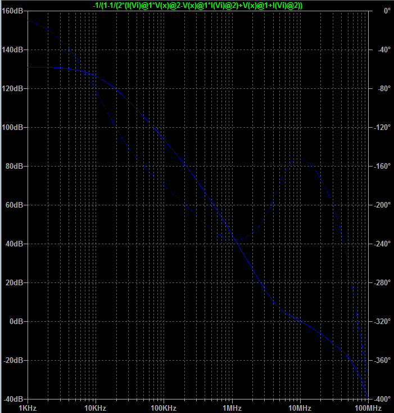Click the 120dB left axis label
The image size is (394, 413).
coord(12,88)
